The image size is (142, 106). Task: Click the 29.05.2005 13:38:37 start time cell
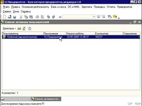point(80,37)
